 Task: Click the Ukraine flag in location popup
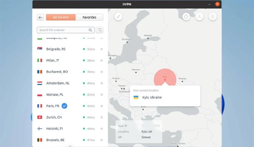coord(136,97)
